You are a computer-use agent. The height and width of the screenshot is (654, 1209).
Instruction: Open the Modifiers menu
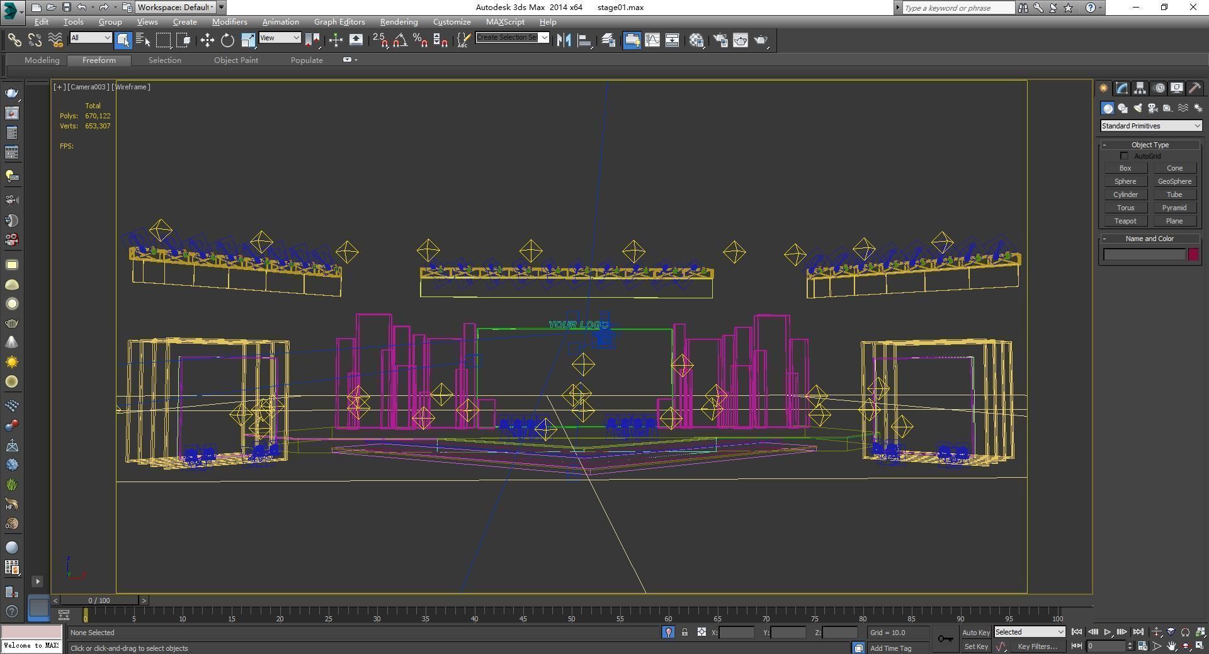point(229,21)
